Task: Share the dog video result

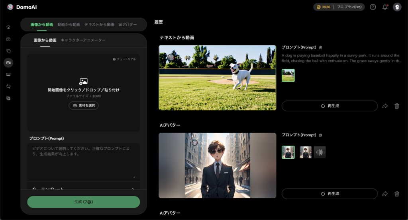Action: [385, 106]
